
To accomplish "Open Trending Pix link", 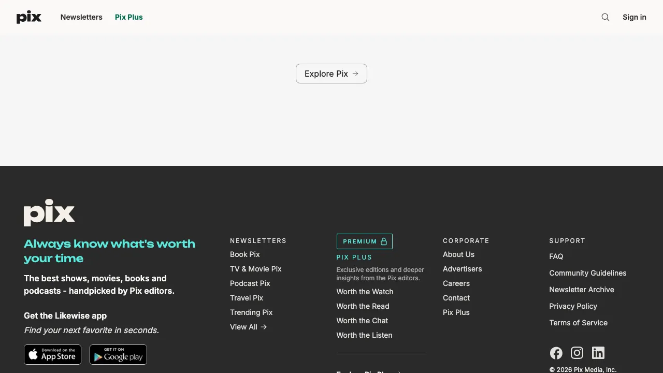I will pos(251,312).
